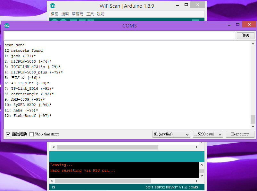Screen dimensions: 257x191
Task: Click left arrow of the code editor horizontal scrollbar
Action: click(x=54, y=147)
